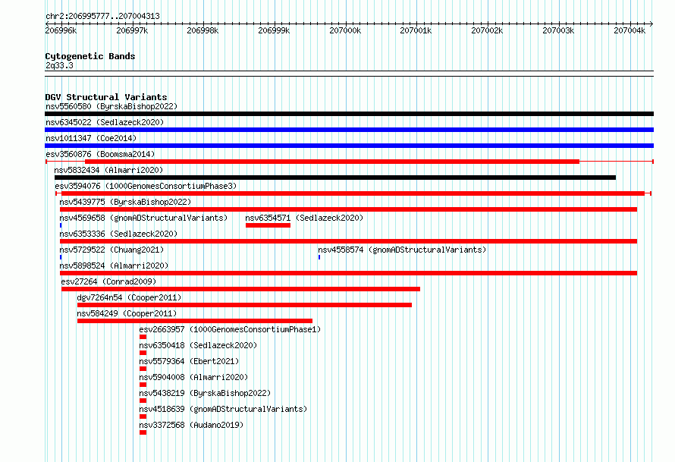
Task: Click the red bar of esv3560876
Action: click(332, 162)
